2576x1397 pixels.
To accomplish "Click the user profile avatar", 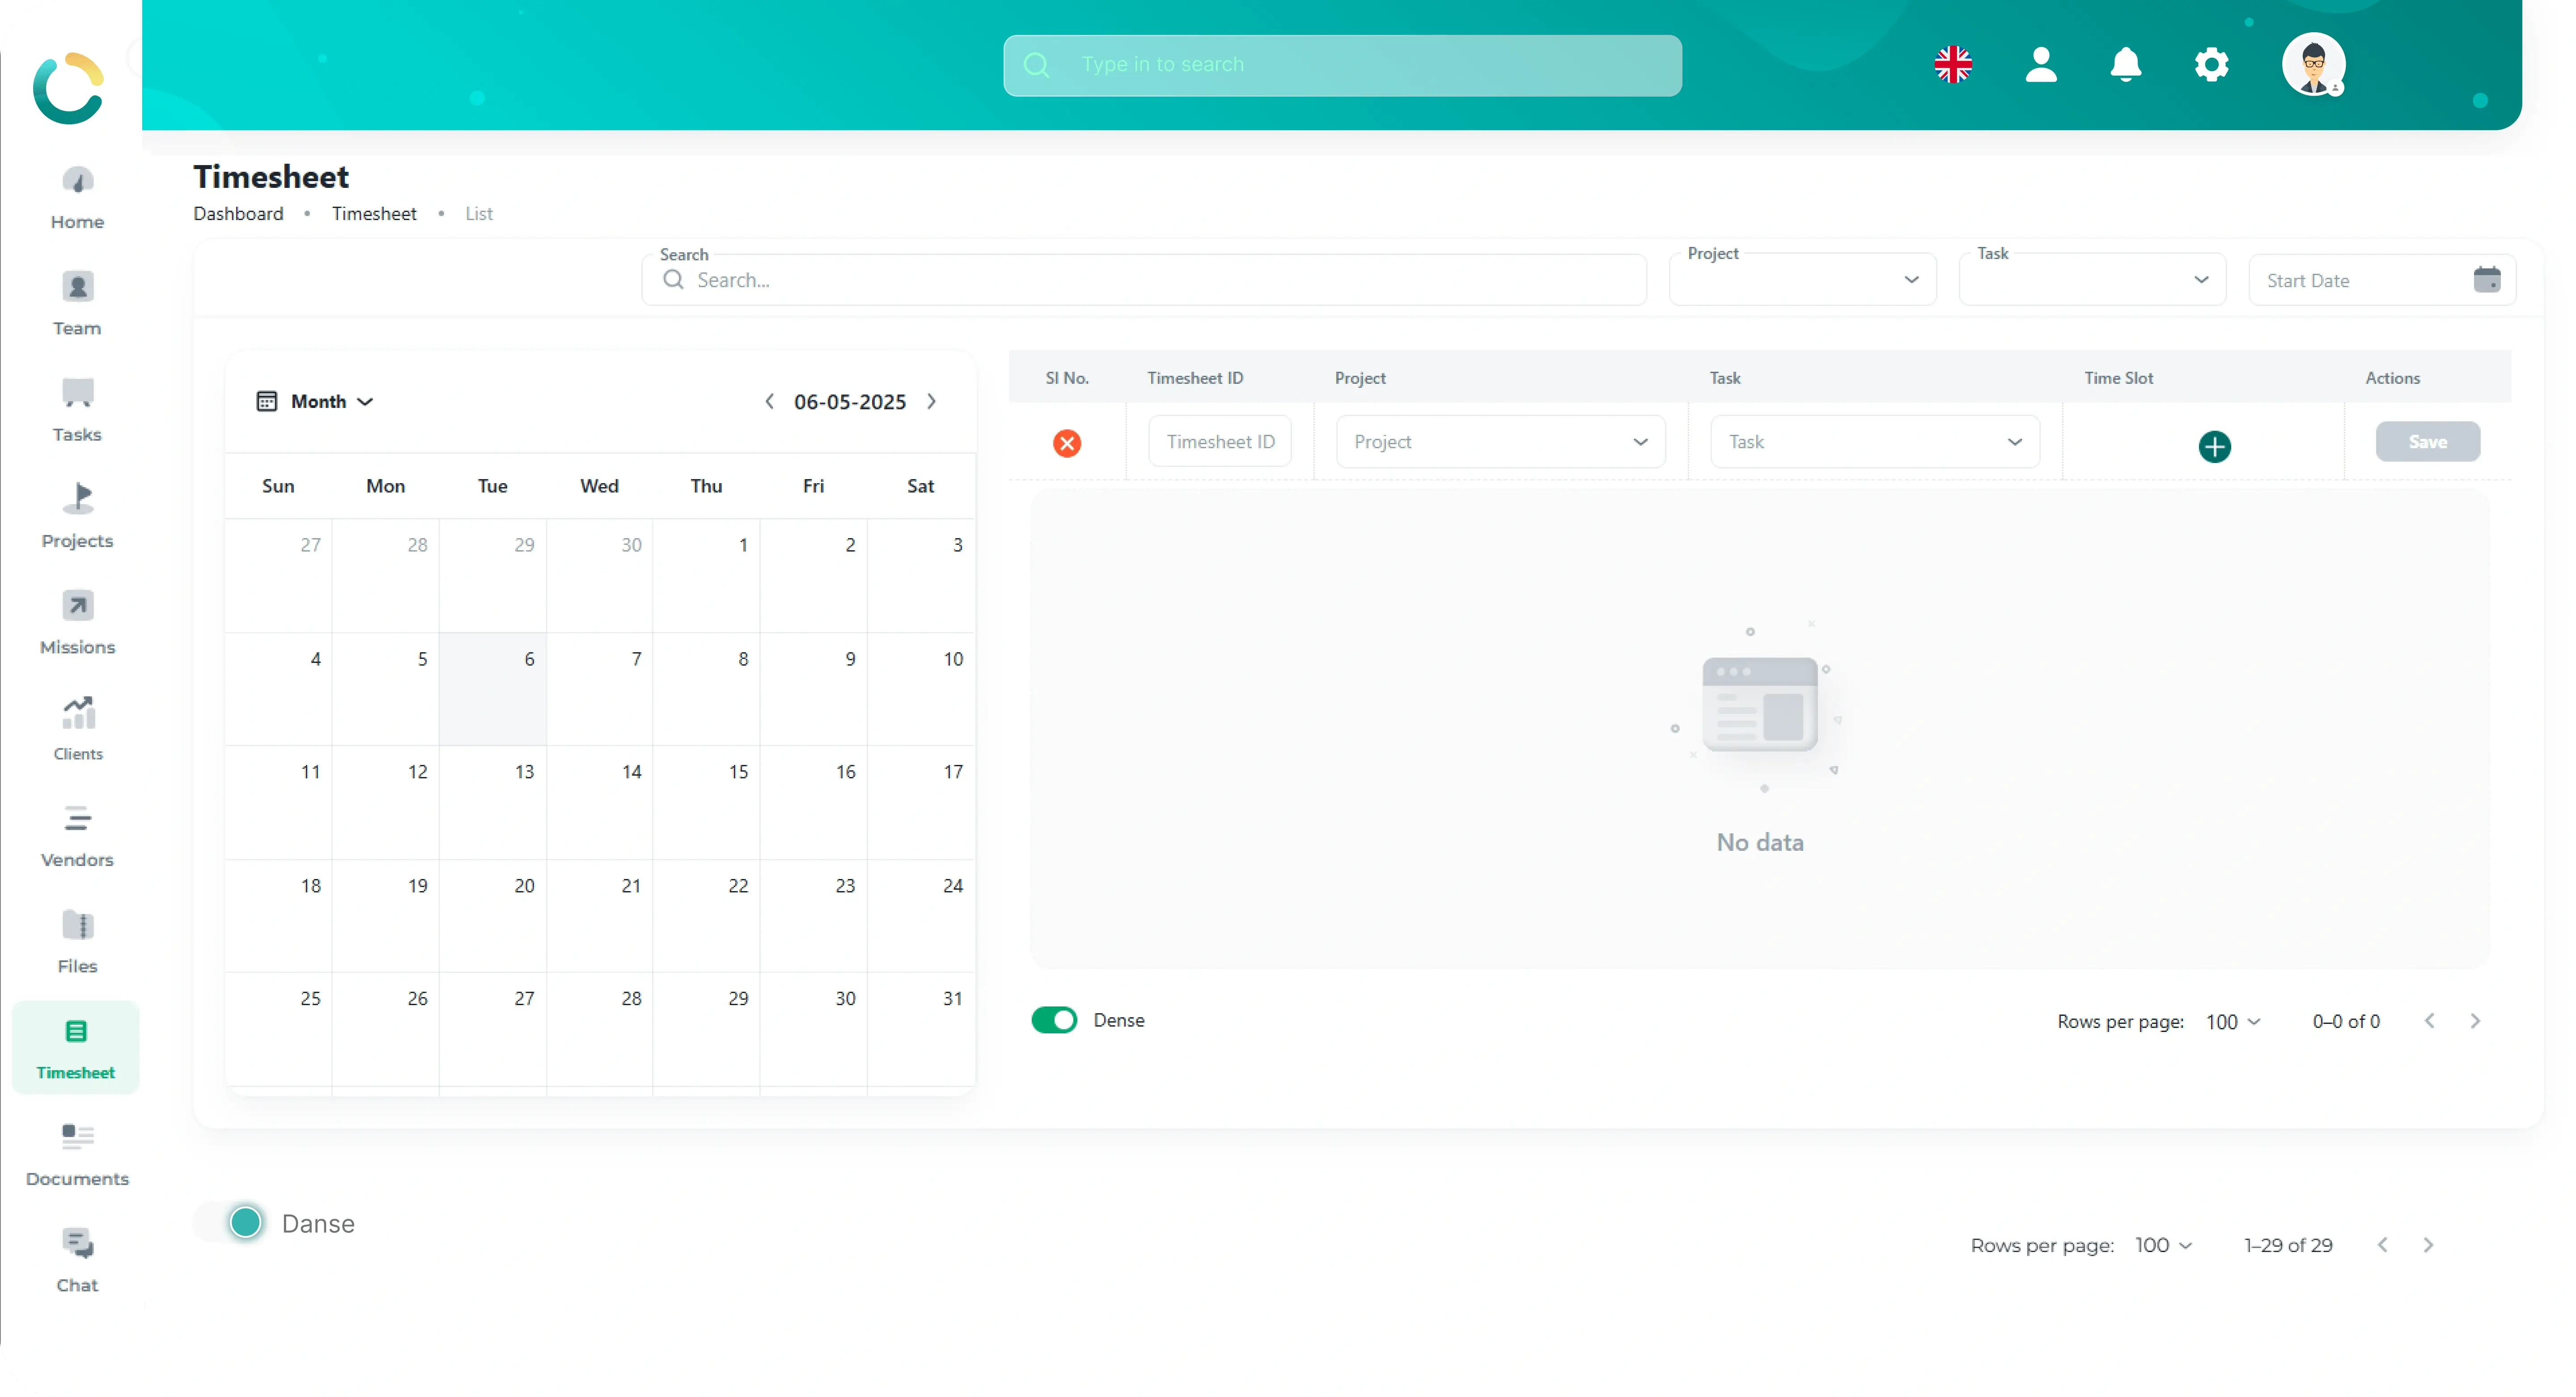I will [x=2313, y=65].
